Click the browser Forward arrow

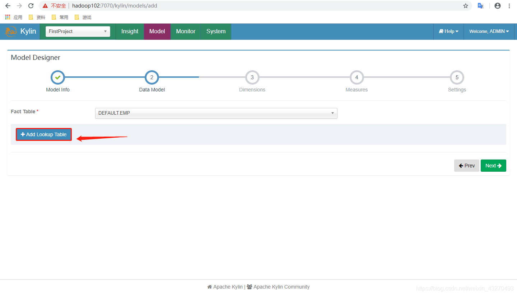tap(19, 6)
